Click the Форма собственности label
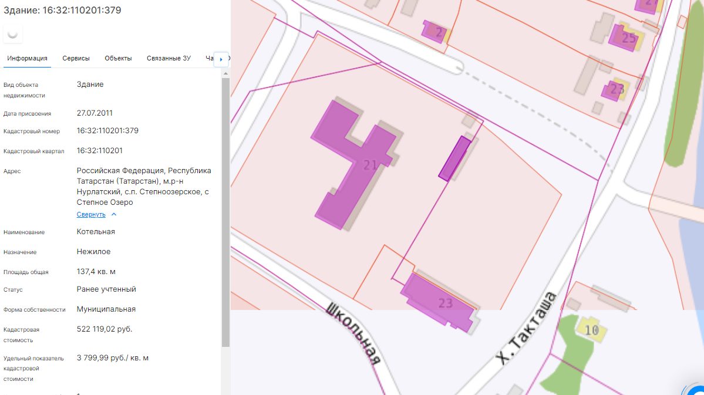Image resolution: width=704 pixels, height=395 pixels. [35, 310]
